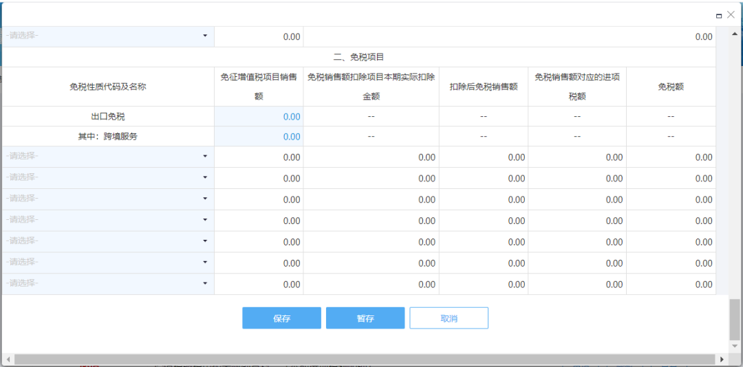Click the far-right 0.00 in the row above 二、免税项目
The height and width of the screenshot is (367, 743).
704,36
